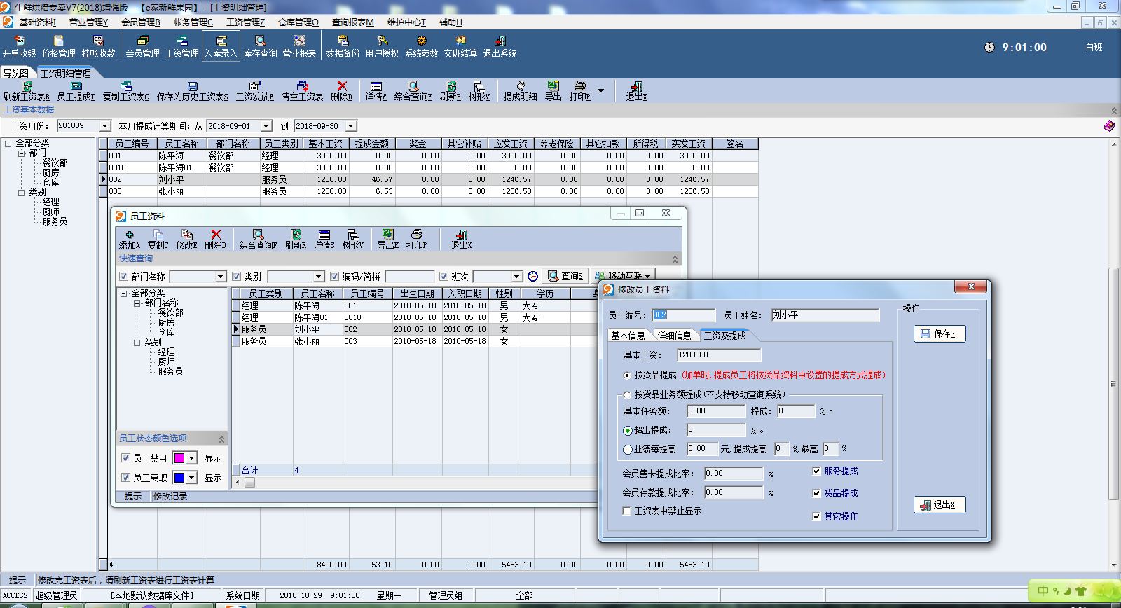
Task: Open 班次 combo box
Action: pos(516,277)
